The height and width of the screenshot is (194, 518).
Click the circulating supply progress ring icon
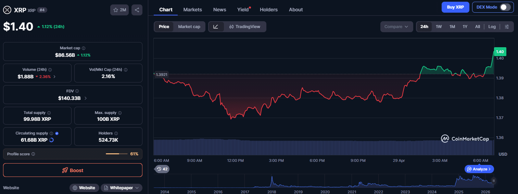click(52, 140)
